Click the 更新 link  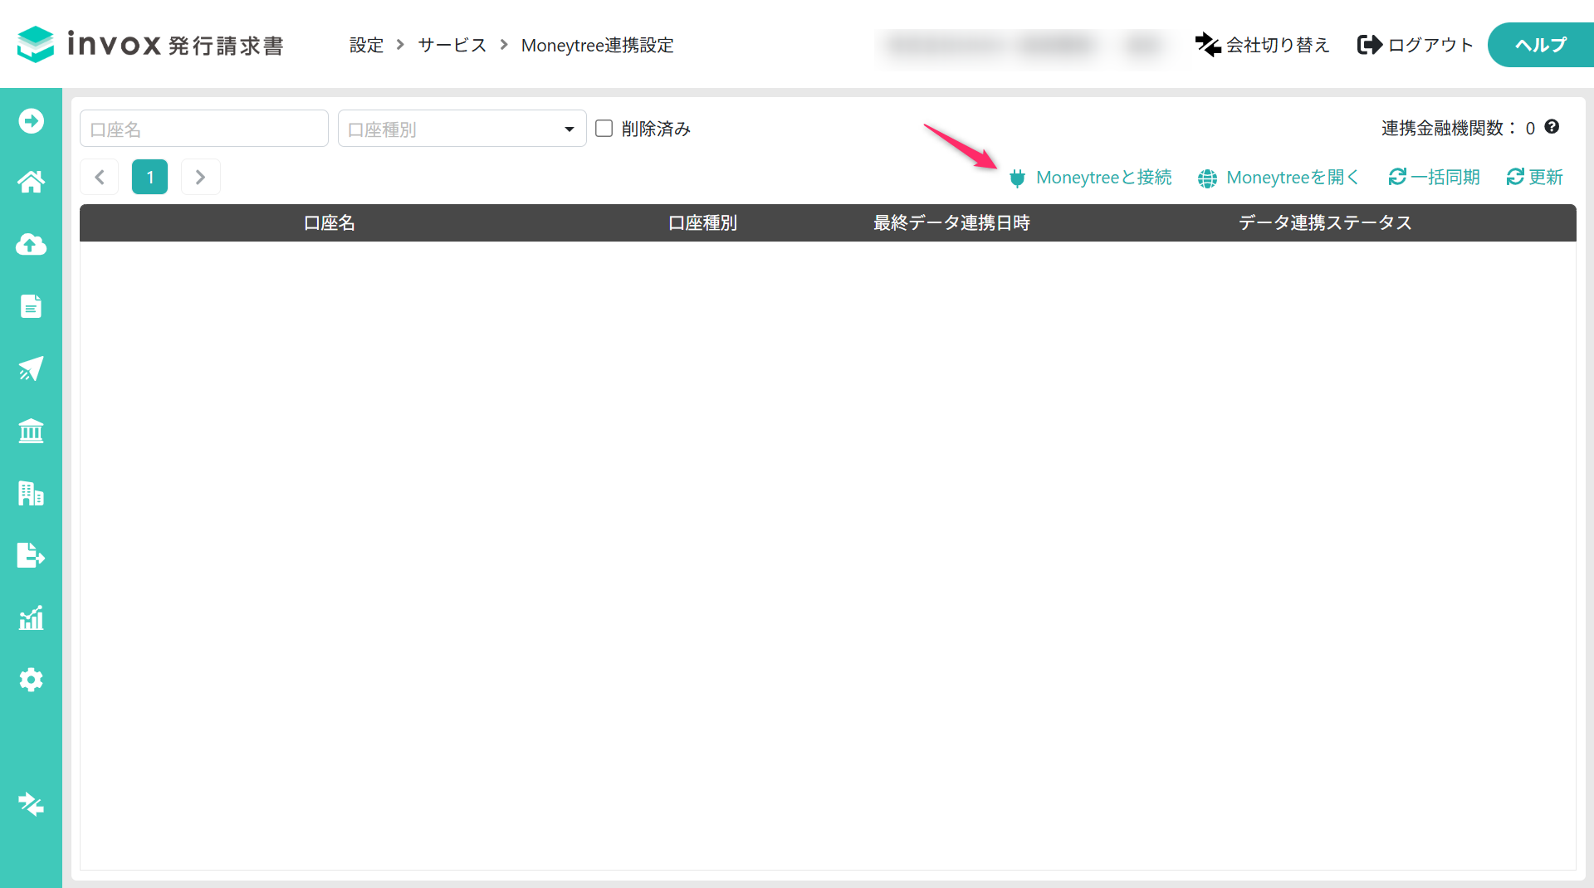tap(1546, 177)
